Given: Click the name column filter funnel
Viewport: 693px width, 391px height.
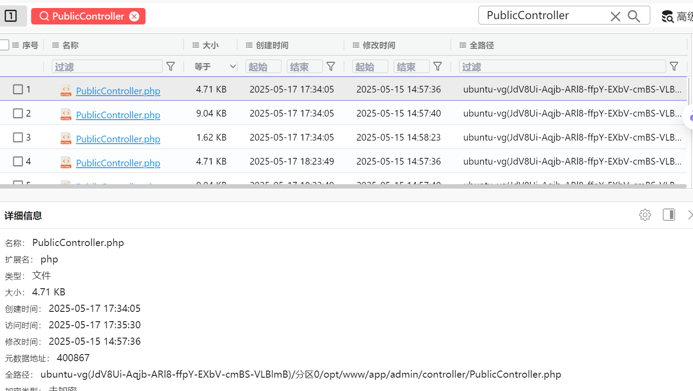Looking at the screenshot, I should [x=170, y=66].
